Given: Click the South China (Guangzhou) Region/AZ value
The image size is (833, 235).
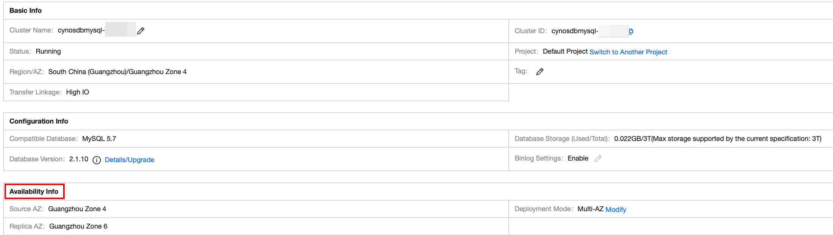Looking at the screenshot, I should pos(117,72).
